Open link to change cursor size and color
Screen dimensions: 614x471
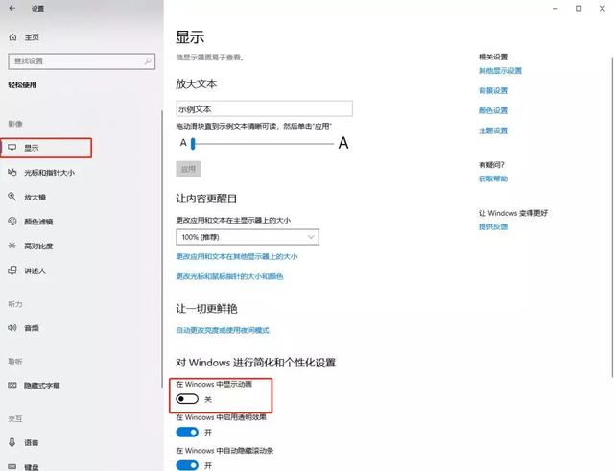point(229,276)
